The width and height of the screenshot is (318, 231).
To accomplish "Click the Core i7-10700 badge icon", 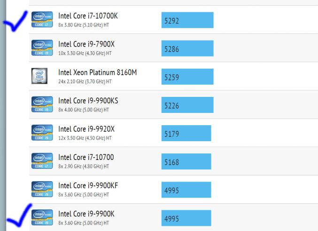I will point(39,160).
